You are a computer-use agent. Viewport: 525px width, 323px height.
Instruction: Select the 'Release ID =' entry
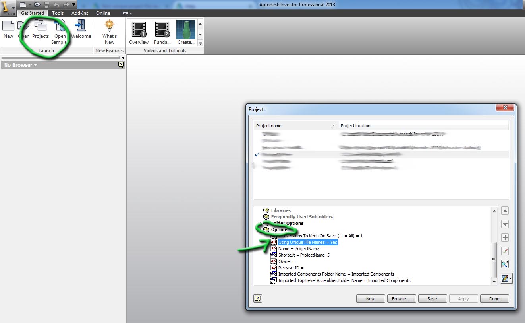(291, 268)
